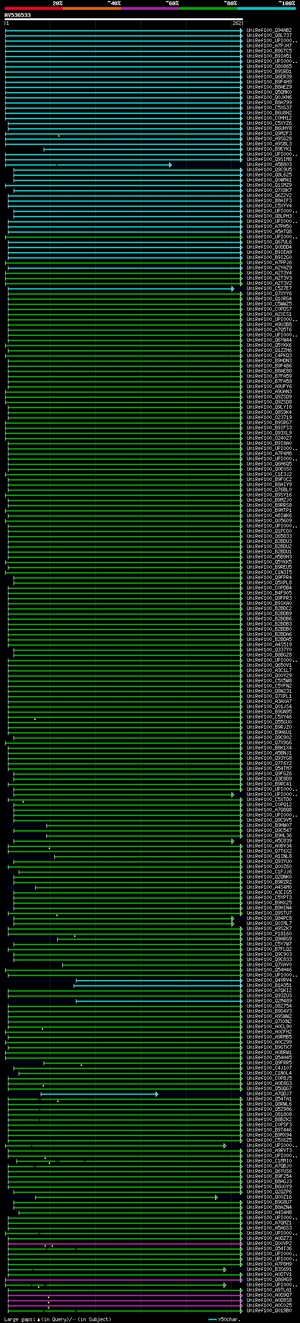Select the UniRef100_Q650V1 label
The height and width of the screenshot is (1323, 300).
(269, 665)
